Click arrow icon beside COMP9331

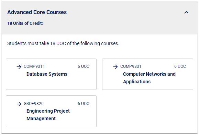point(115,66)
